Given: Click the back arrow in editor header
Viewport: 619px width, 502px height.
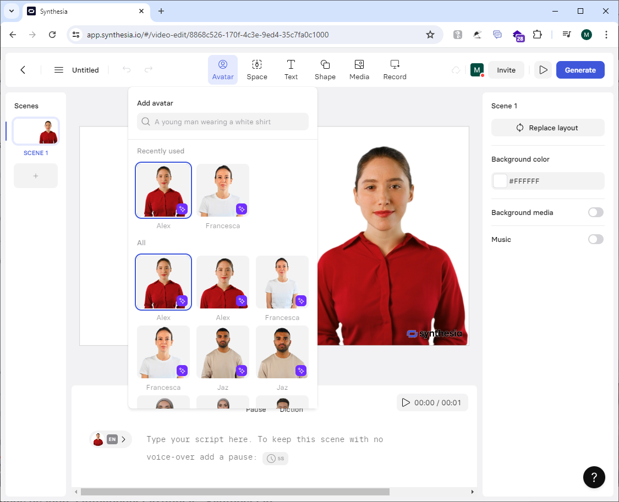Looking at the screenshot, I should click(x=23, y=70).
